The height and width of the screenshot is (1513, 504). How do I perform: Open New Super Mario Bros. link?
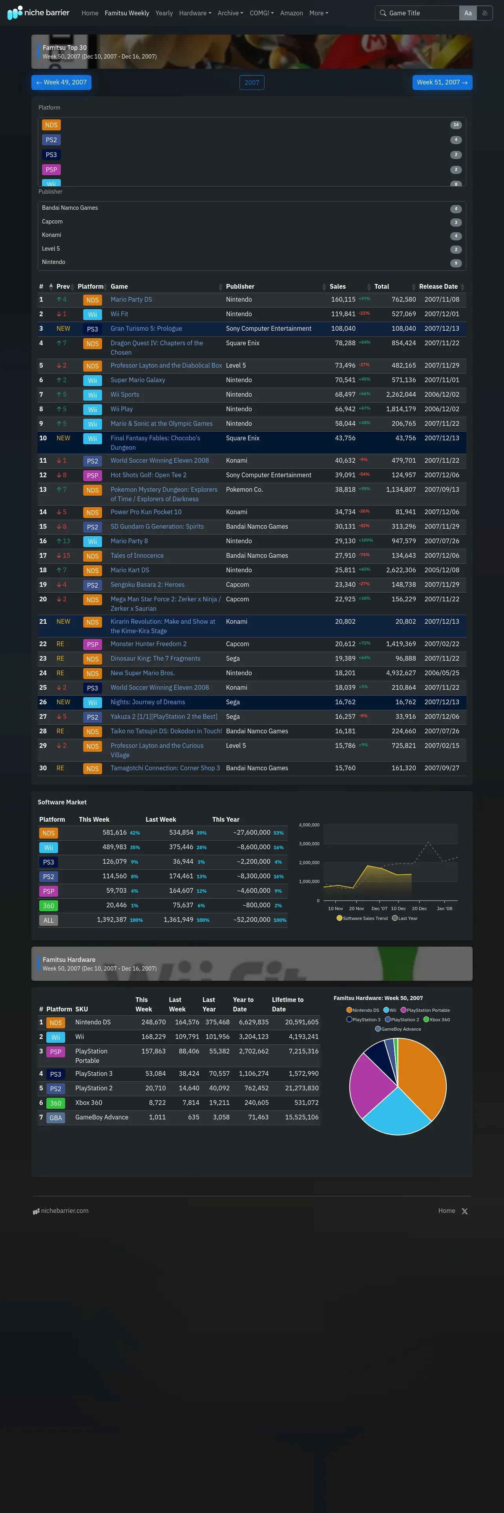click(142, 673)
